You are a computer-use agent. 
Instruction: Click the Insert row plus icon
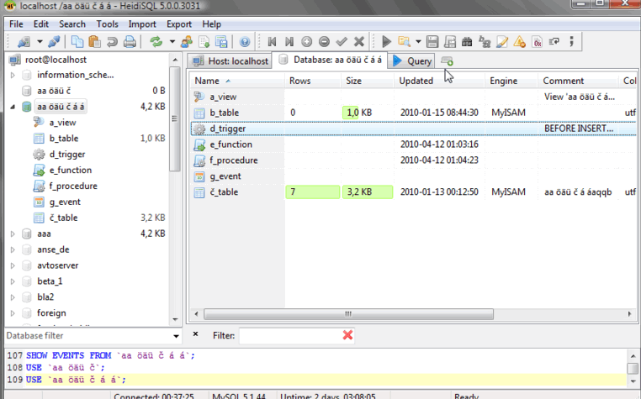click(x=306, y=42)
